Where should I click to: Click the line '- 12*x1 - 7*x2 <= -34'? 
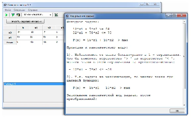point(90,69)
